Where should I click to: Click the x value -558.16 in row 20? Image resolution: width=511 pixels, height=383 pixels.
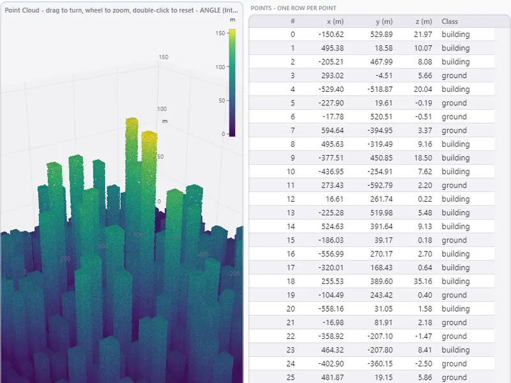[x=331, y=309]
